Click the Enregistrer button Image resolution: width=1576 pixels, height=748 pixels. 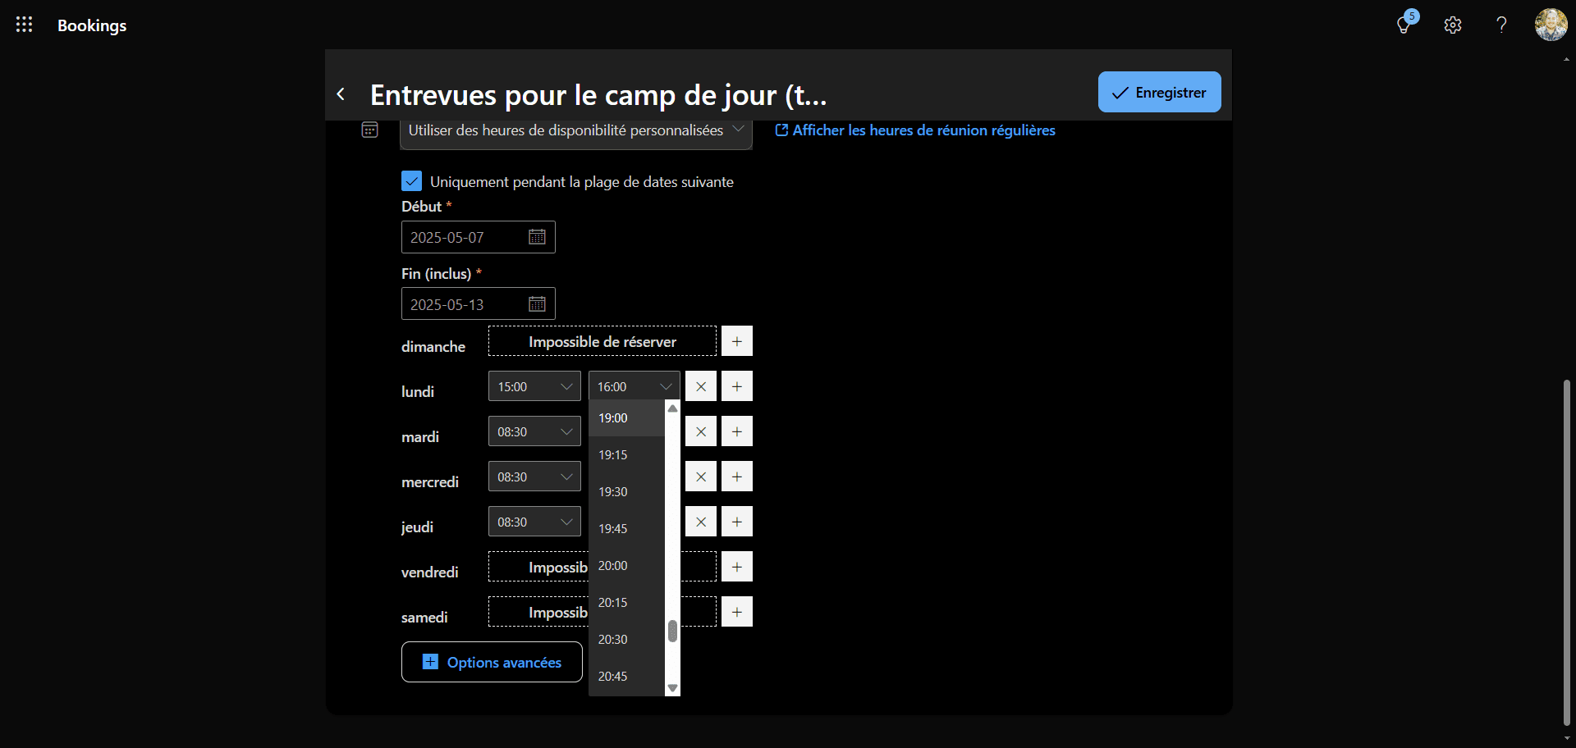[1159, 92]
